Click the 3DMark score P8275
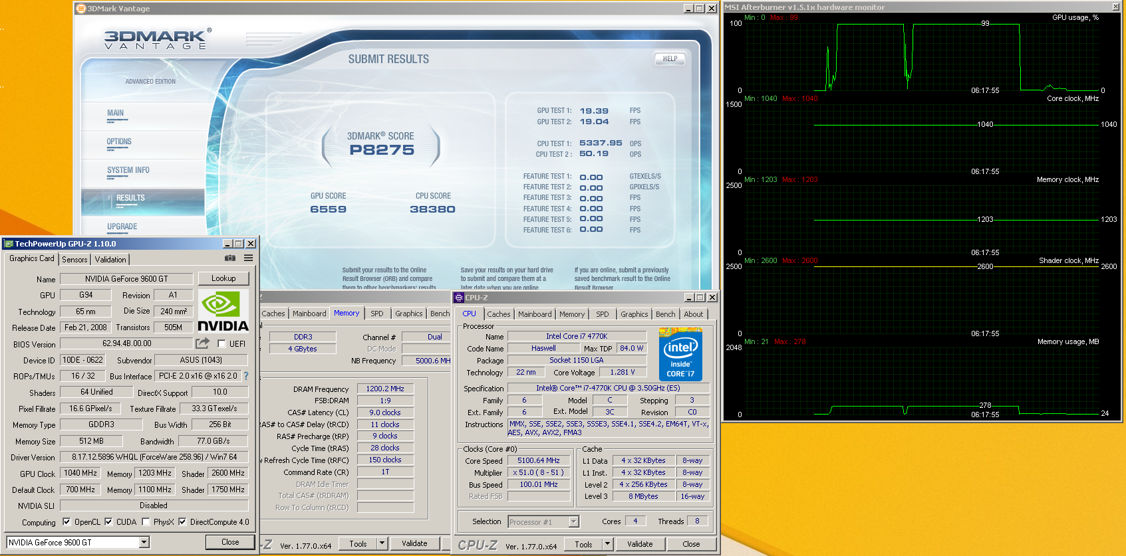Image resolution: width=1126 pixels, height=556 pixels. click(x=382, y=150)
